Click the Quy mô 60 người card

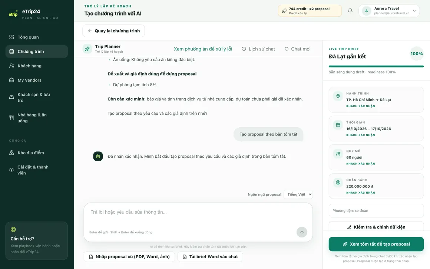376,157
